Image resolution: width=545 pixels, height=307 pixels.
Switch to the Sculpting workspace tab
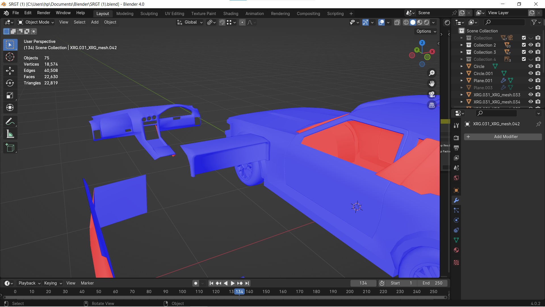point(149,14)
